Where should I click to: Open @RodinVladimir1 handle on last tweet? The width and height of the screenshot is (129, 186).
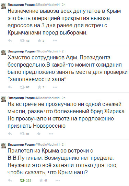48,145
